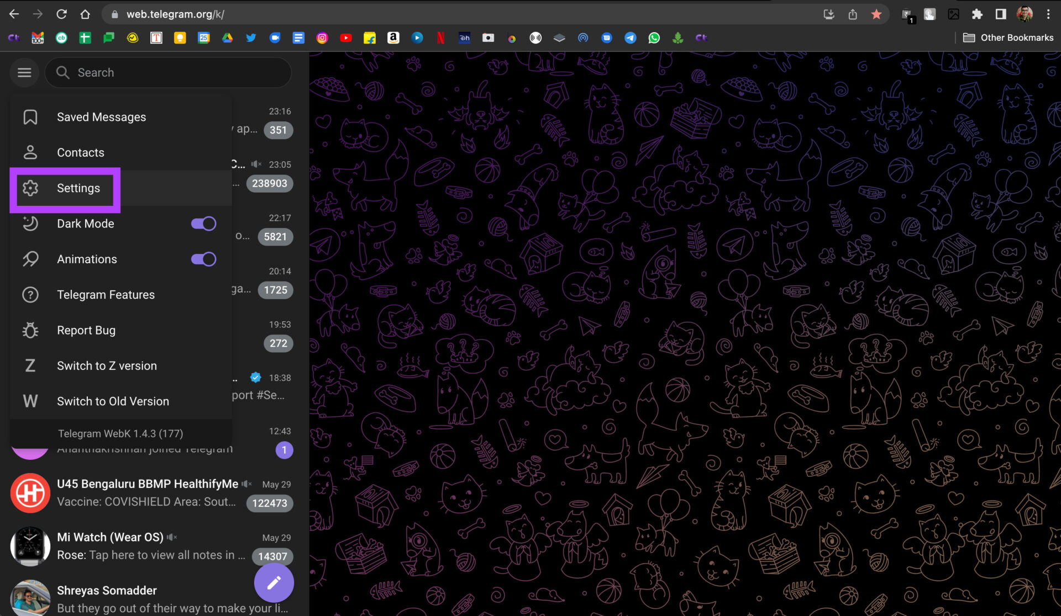Click the browser reload icon
Image resolution: width=1061 pixels, height=616 pixels.
point(61,14)
